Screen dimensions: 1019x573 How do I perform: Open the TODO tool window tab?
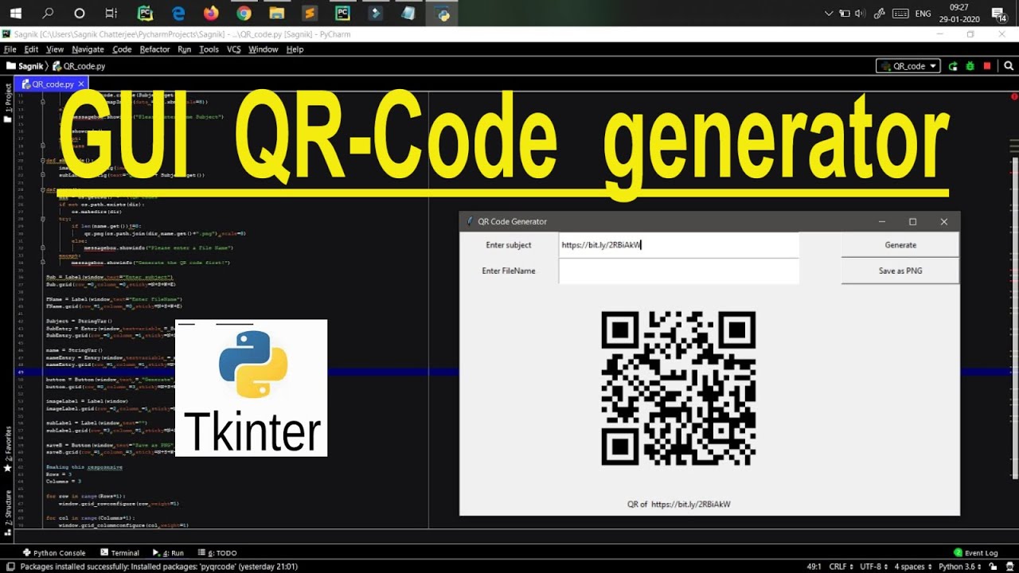pos(217,552)
